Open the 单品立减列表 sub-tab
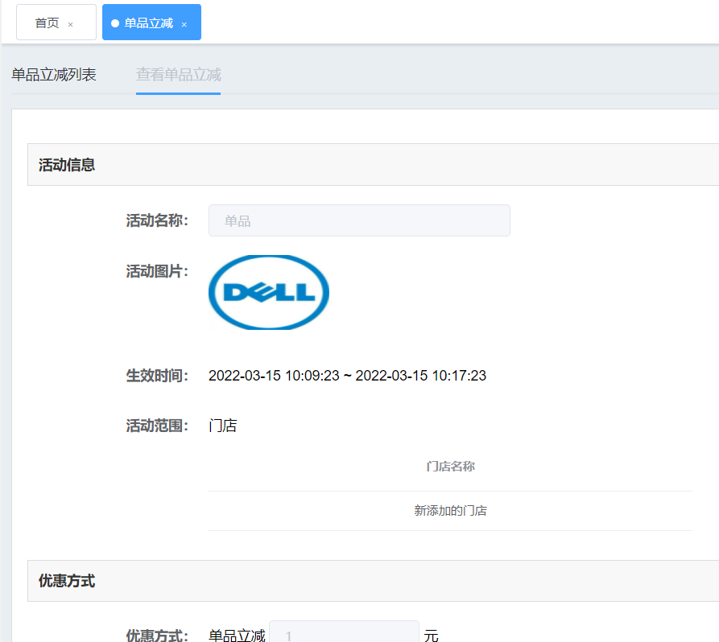The height and width of the screenshot is (642, 719). [54, 74]
